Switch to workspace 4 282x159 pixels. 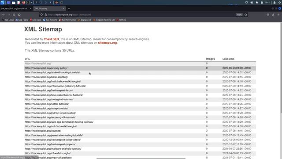[50, 3]
